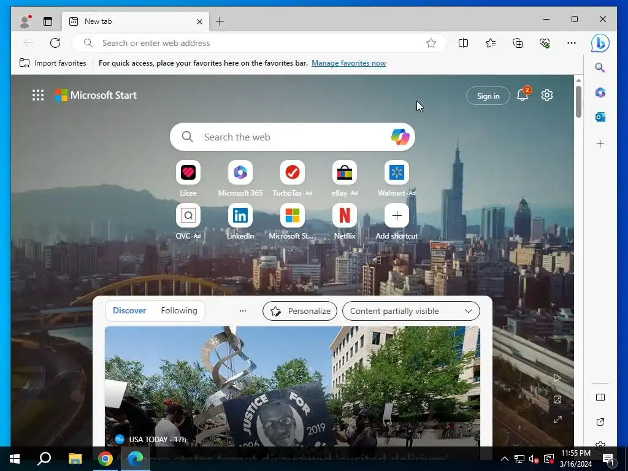Open notifications bell with 2 badge
This screenshot has width=628, height=471.
coord(523,95)
